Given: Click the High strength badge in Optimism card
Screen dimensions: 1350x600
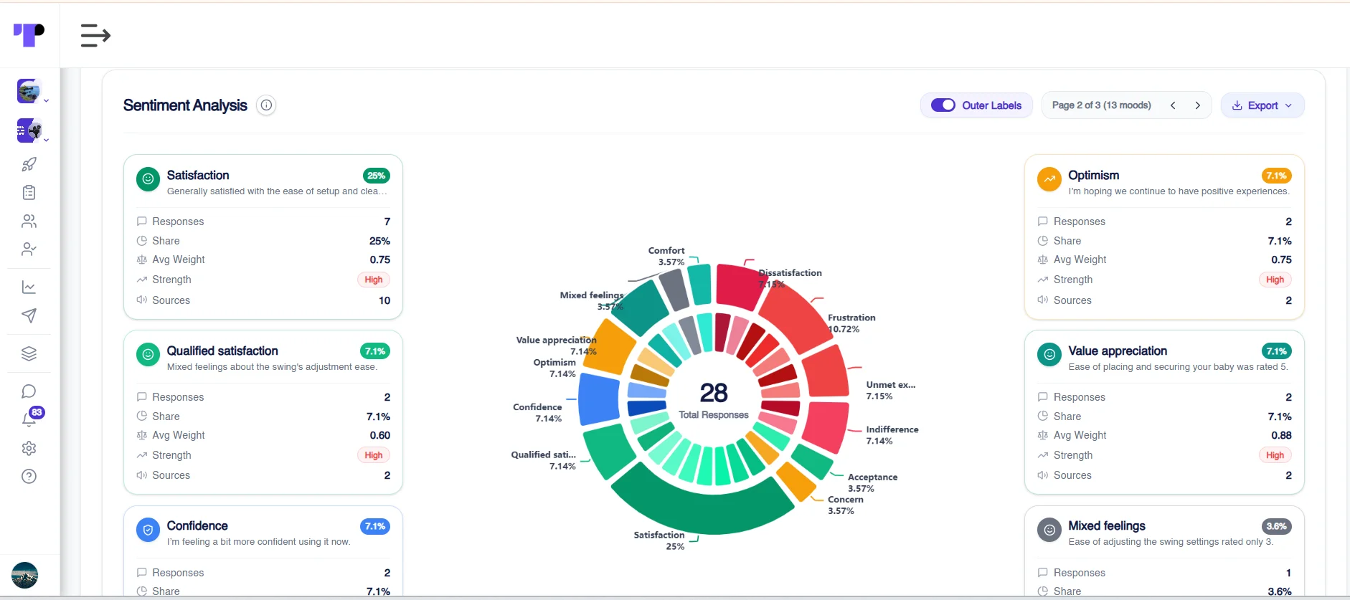Looking at the screenshot, I should pyautogui.click(x=1275, y=280).
